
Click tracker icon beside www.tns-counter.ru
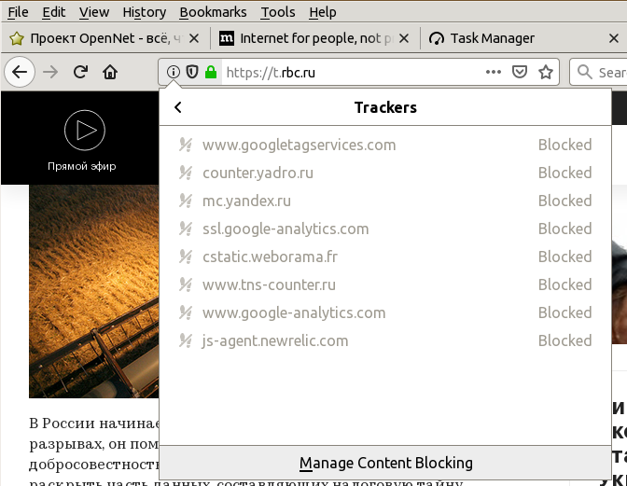[x=186, y=285]
